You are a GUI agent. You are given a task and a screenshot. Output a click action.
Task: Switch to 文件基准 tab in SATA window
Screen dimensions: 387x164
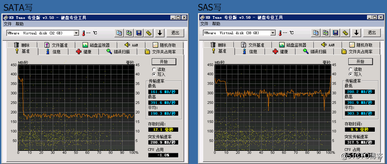[56, 45]
